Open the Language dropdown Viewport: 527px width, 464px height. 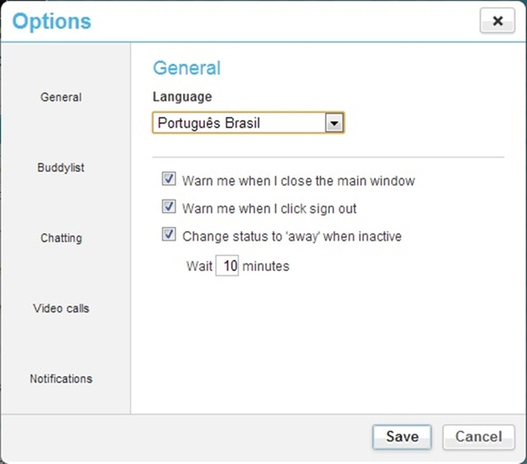(x=248, y=123)
